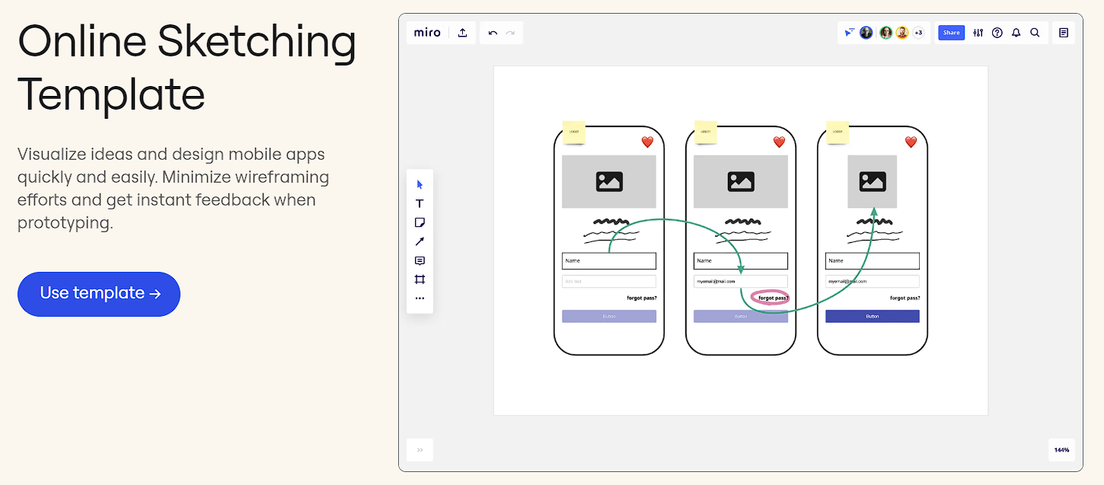Open board settings sliders icon
Image resolution: width=1104 pixels, height=485 pixels.
(x=978, y=33)
